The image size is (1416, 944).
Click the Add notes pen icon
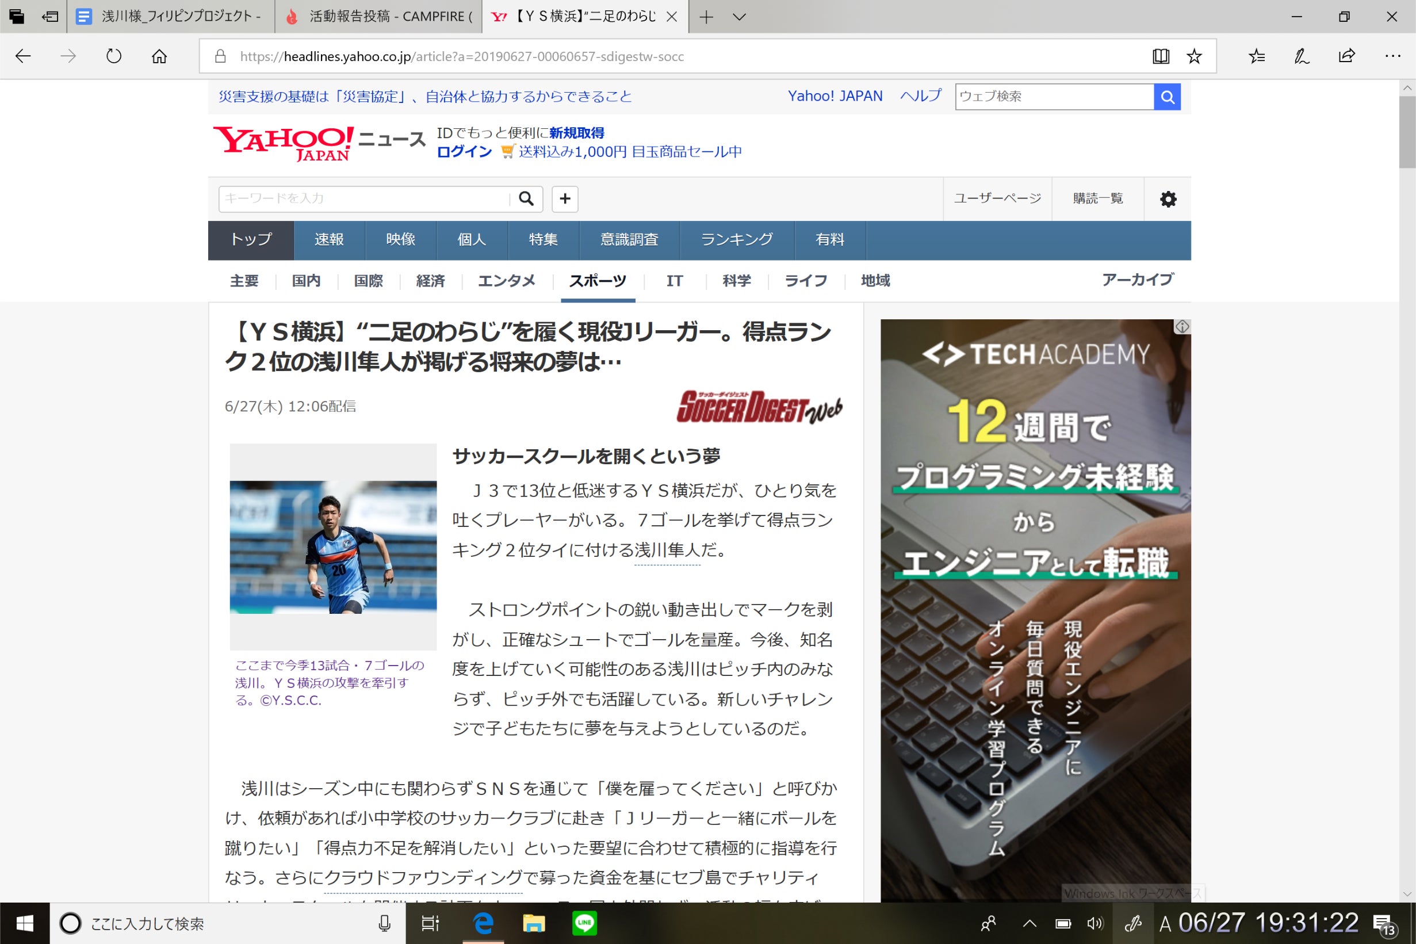click(1301, 56)
